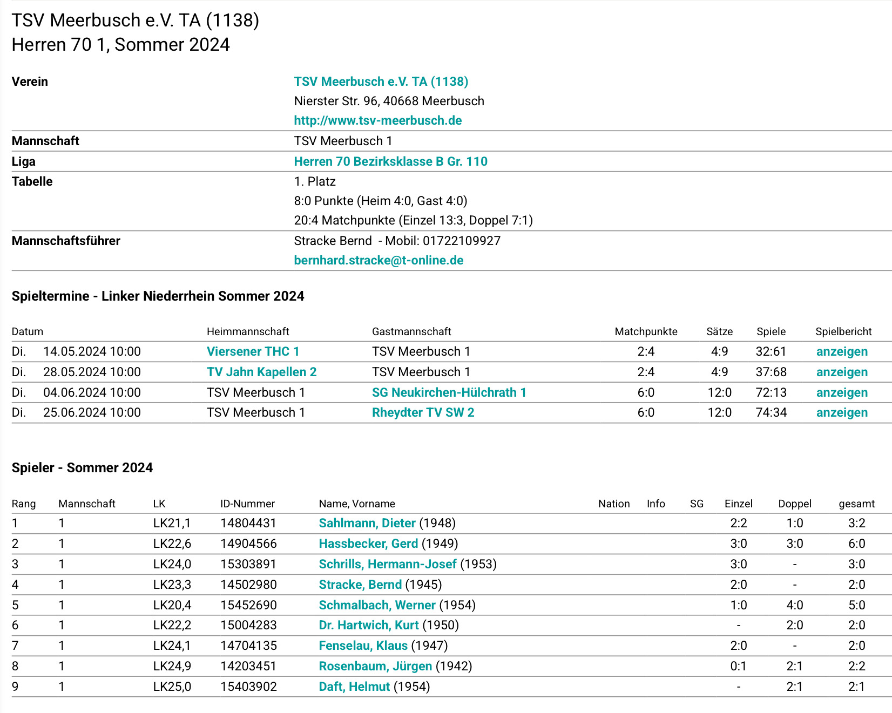Open the TSV Meerbusch e.V. TA club link

pos(381,82)
